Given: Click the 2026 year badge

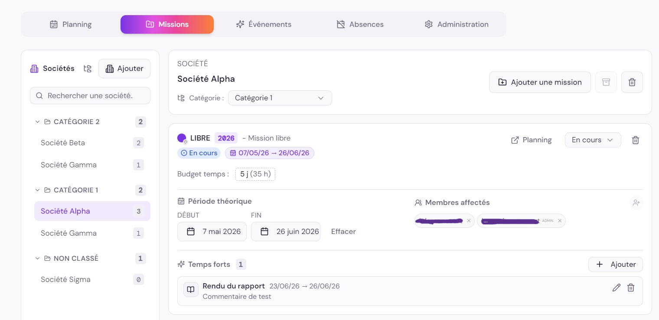Looking at the screenshot, I should pyautogui.click(x=226, y=138).
